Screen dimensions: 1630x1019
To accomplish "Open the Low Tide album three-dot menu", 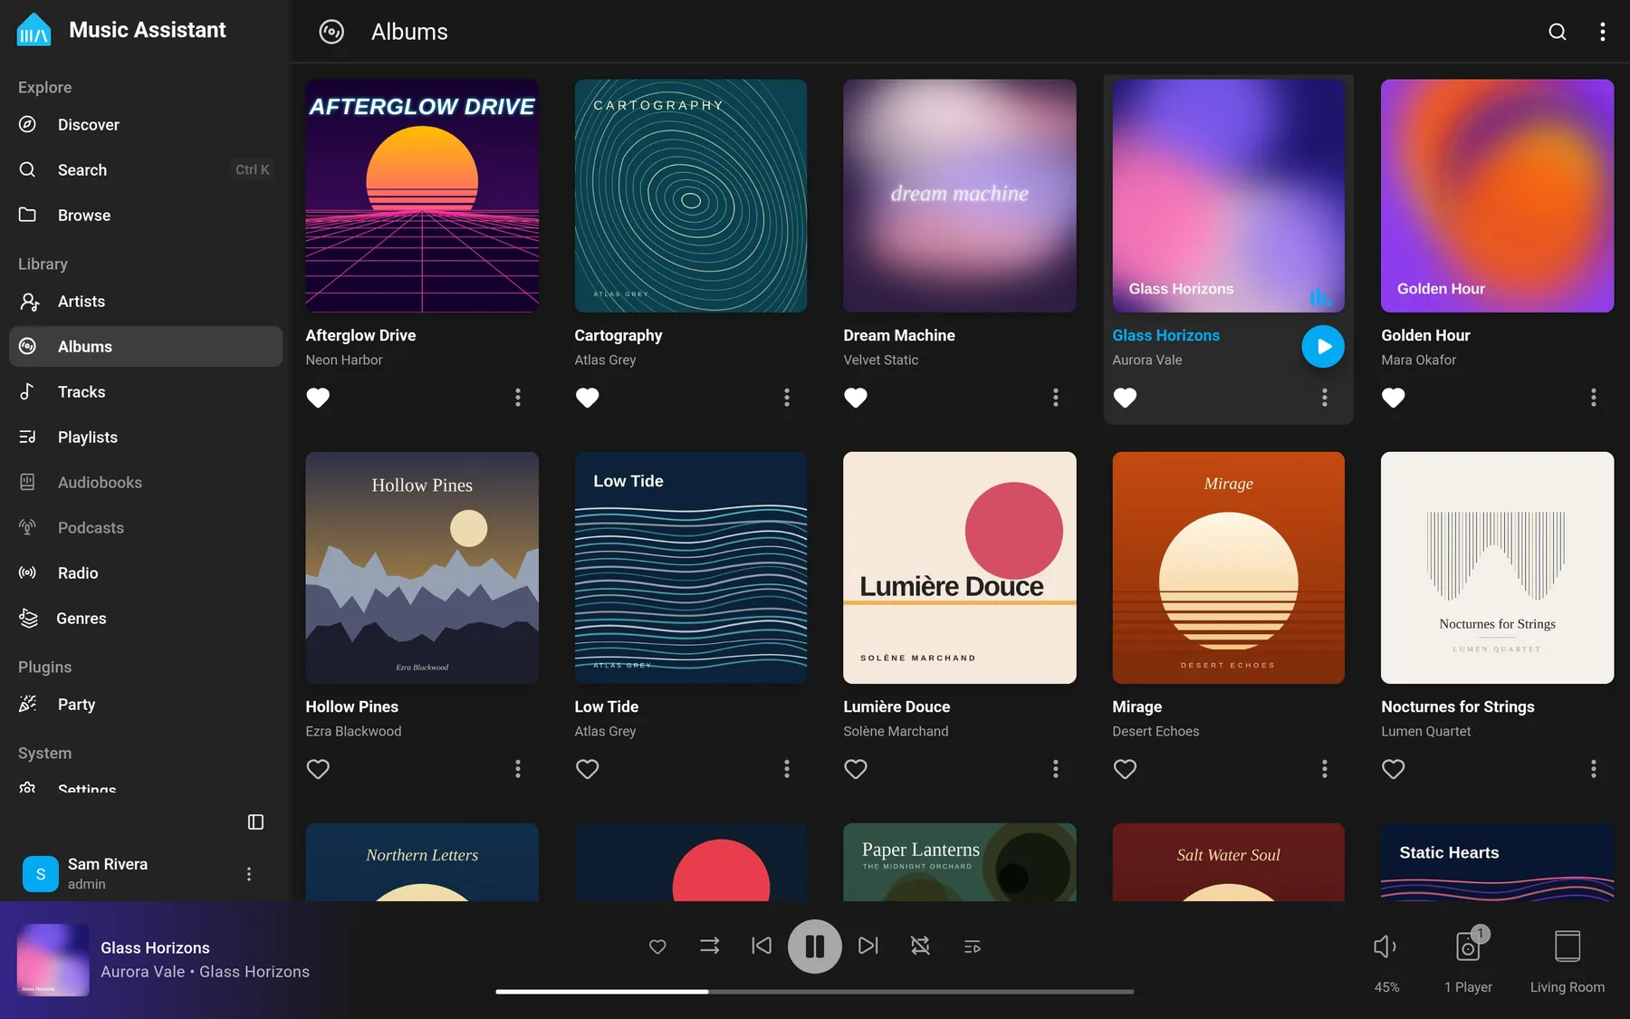I will click(x=786, y=769).
